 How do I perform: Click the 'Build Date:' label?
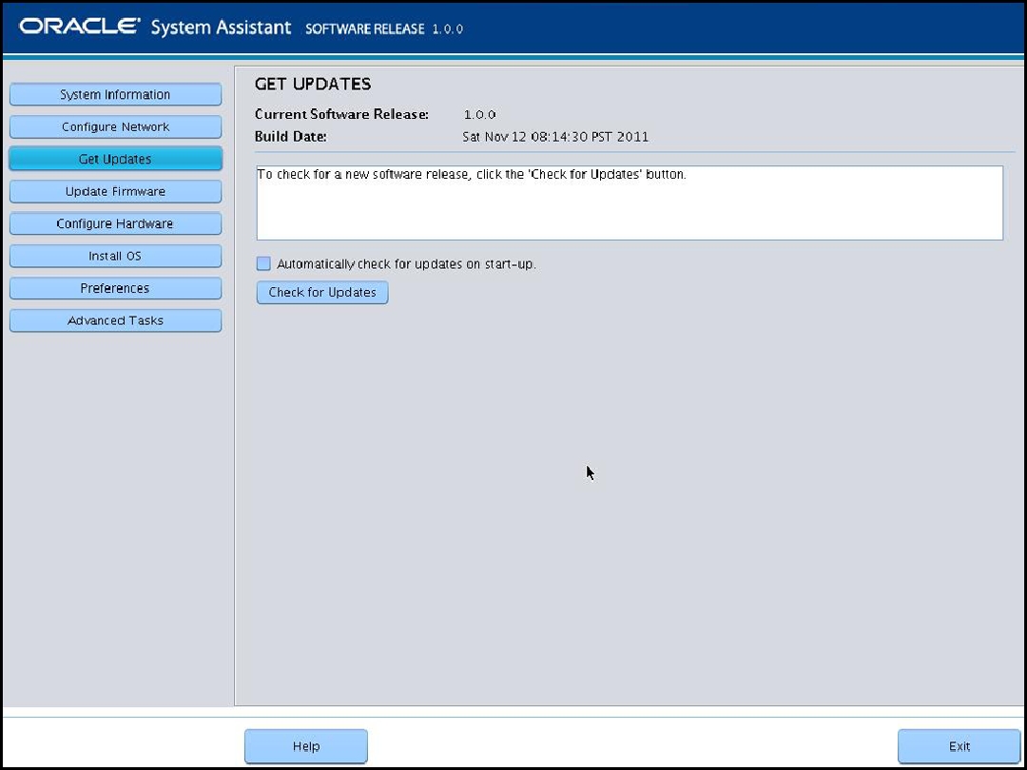coord(290,137)
